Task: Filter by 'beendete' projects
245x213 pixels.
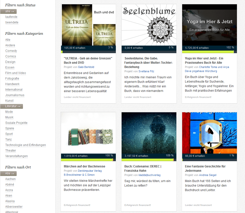Action: point(12,22)
